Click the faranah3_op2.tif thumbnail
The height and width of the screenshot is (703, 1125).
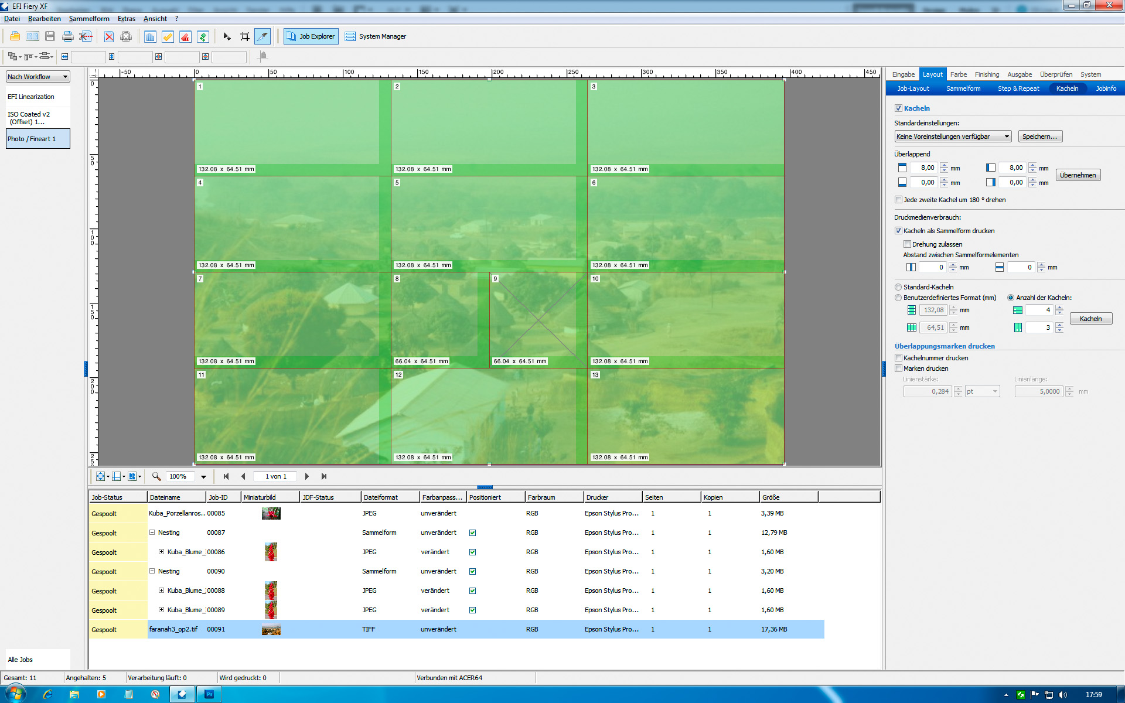point(271,630)
